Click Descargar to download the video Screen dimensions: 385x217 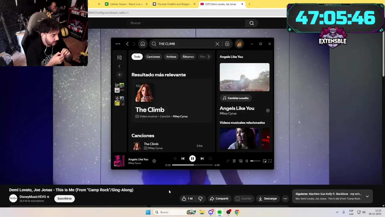(x=268, y=199)
